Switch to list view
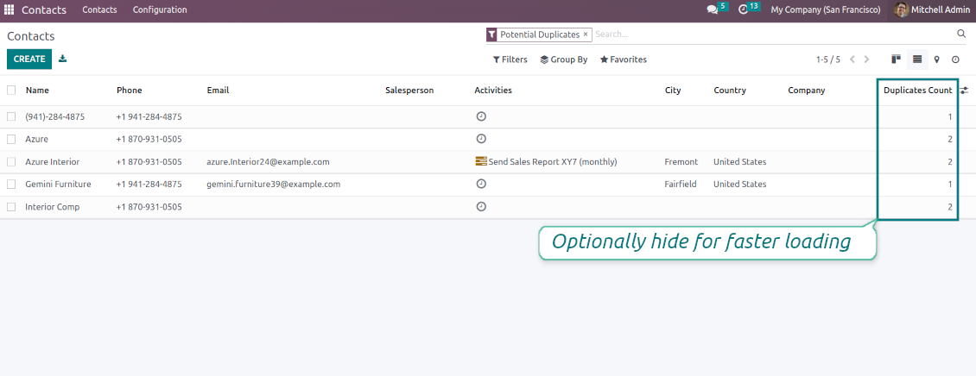 tap(917, 60)
